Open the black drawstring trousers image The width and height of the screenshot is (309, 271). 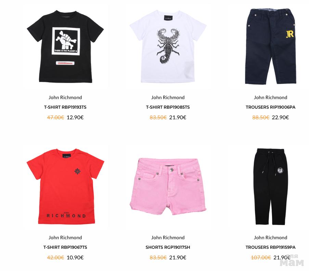pyautogui.click(x=270, y=187)
